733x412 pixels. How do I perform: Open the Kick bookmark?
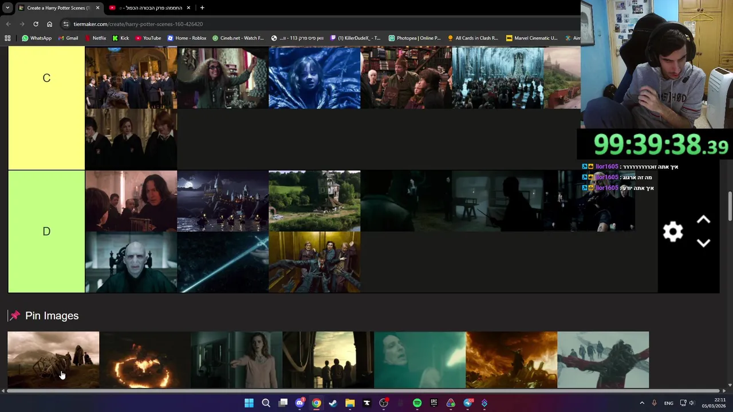pyautogui.click(x=121, y=38)
